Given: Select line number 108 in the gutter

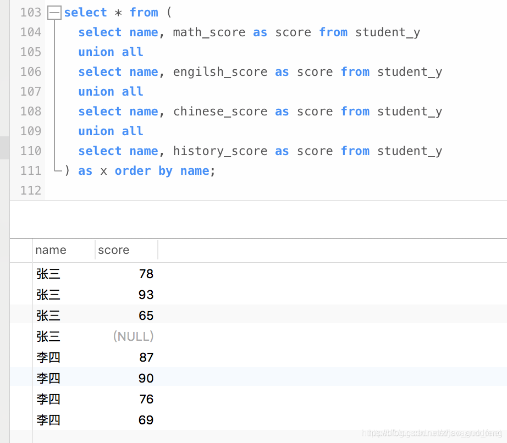Looking at the screenshot, I should 31,111.
